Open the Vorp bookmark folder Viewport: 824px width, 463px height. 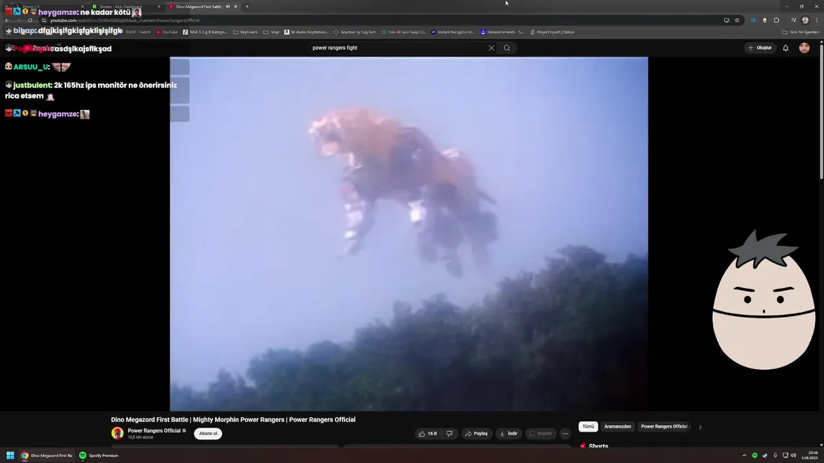(x=271, y=32)
